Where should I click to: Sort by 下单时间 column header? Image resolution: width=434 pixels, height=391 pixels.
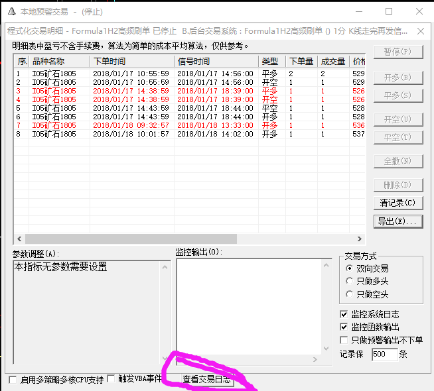pyautogui.click(x=131, y=62)
